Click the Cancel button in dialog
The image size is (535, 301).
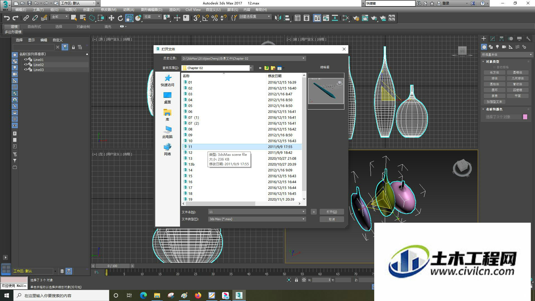332,219
